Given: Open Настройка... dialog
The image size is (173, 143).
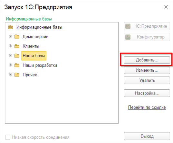Looking at the screenshot, I should point(147,93).
